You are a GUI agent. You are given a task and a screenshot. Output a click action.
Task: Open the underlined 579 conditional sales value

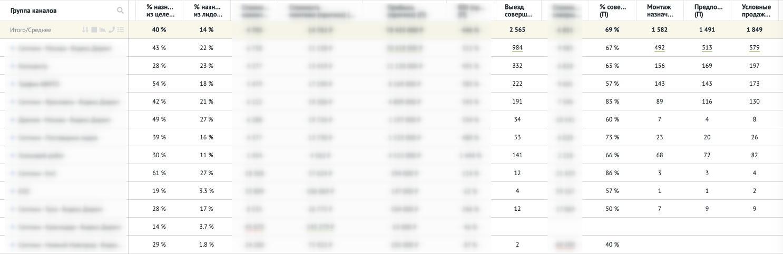pyautogui.click(x=754, y=48)
